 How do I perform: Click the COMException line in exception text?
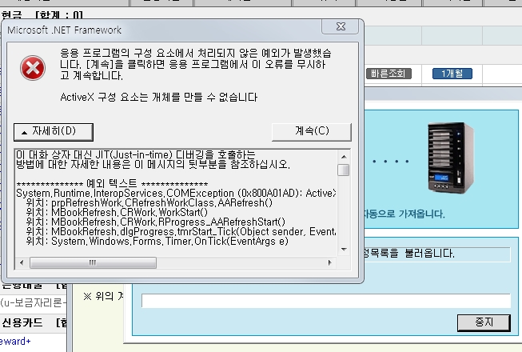tap(176, 194)
